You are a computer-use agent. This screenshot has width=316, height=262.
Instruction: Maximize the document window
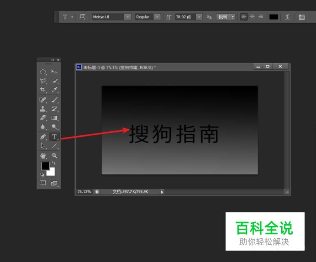[x=268, y=67]
